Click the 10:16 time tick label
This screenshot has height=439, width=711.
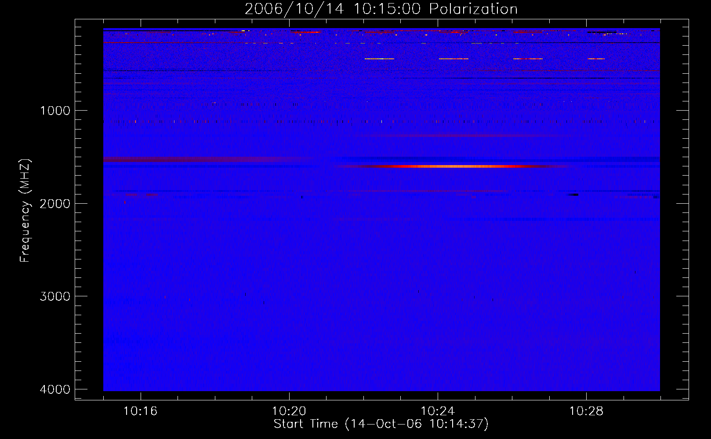pos(140,411)
